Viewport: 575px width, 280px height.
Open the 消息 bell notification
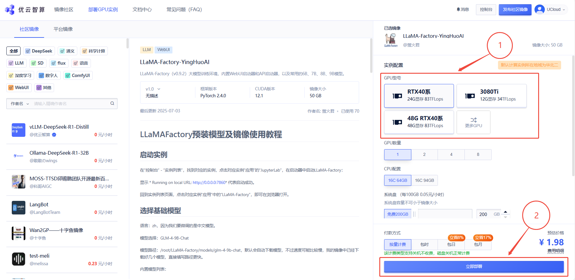463,9
